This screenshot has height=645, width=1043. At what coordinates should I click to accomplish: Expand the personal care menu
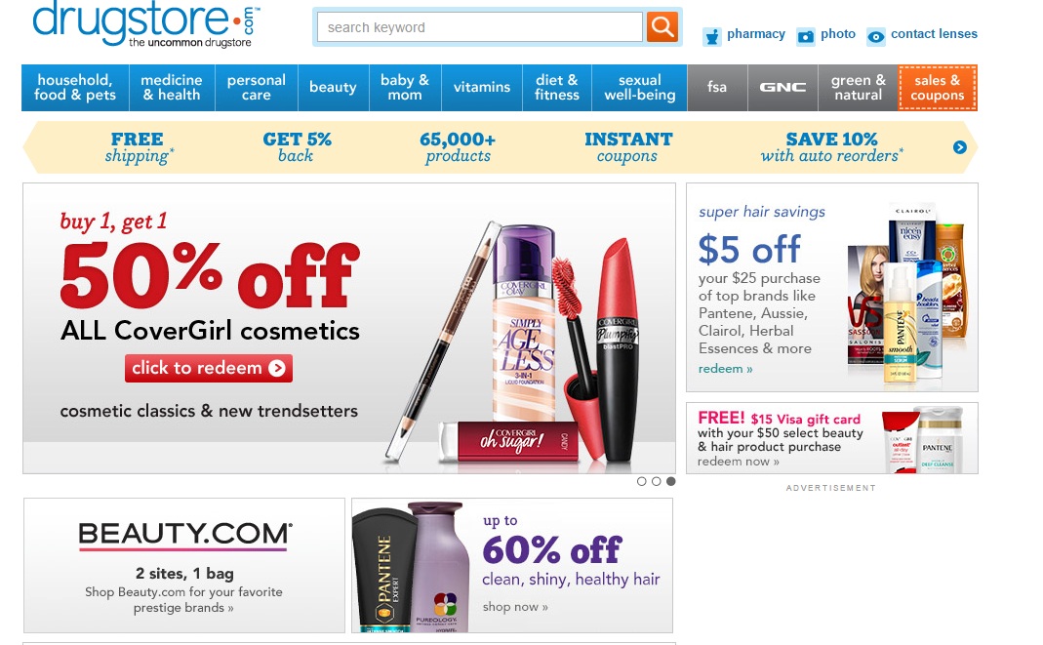pyautogui.click(x=256, y=87)
